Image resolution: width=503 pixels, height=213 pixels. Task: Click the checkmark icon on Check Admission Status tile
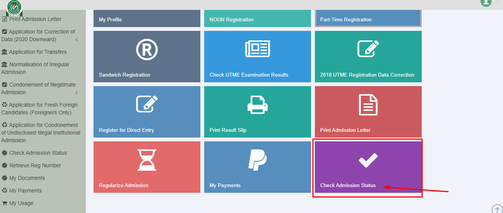(x=368, y=160)
